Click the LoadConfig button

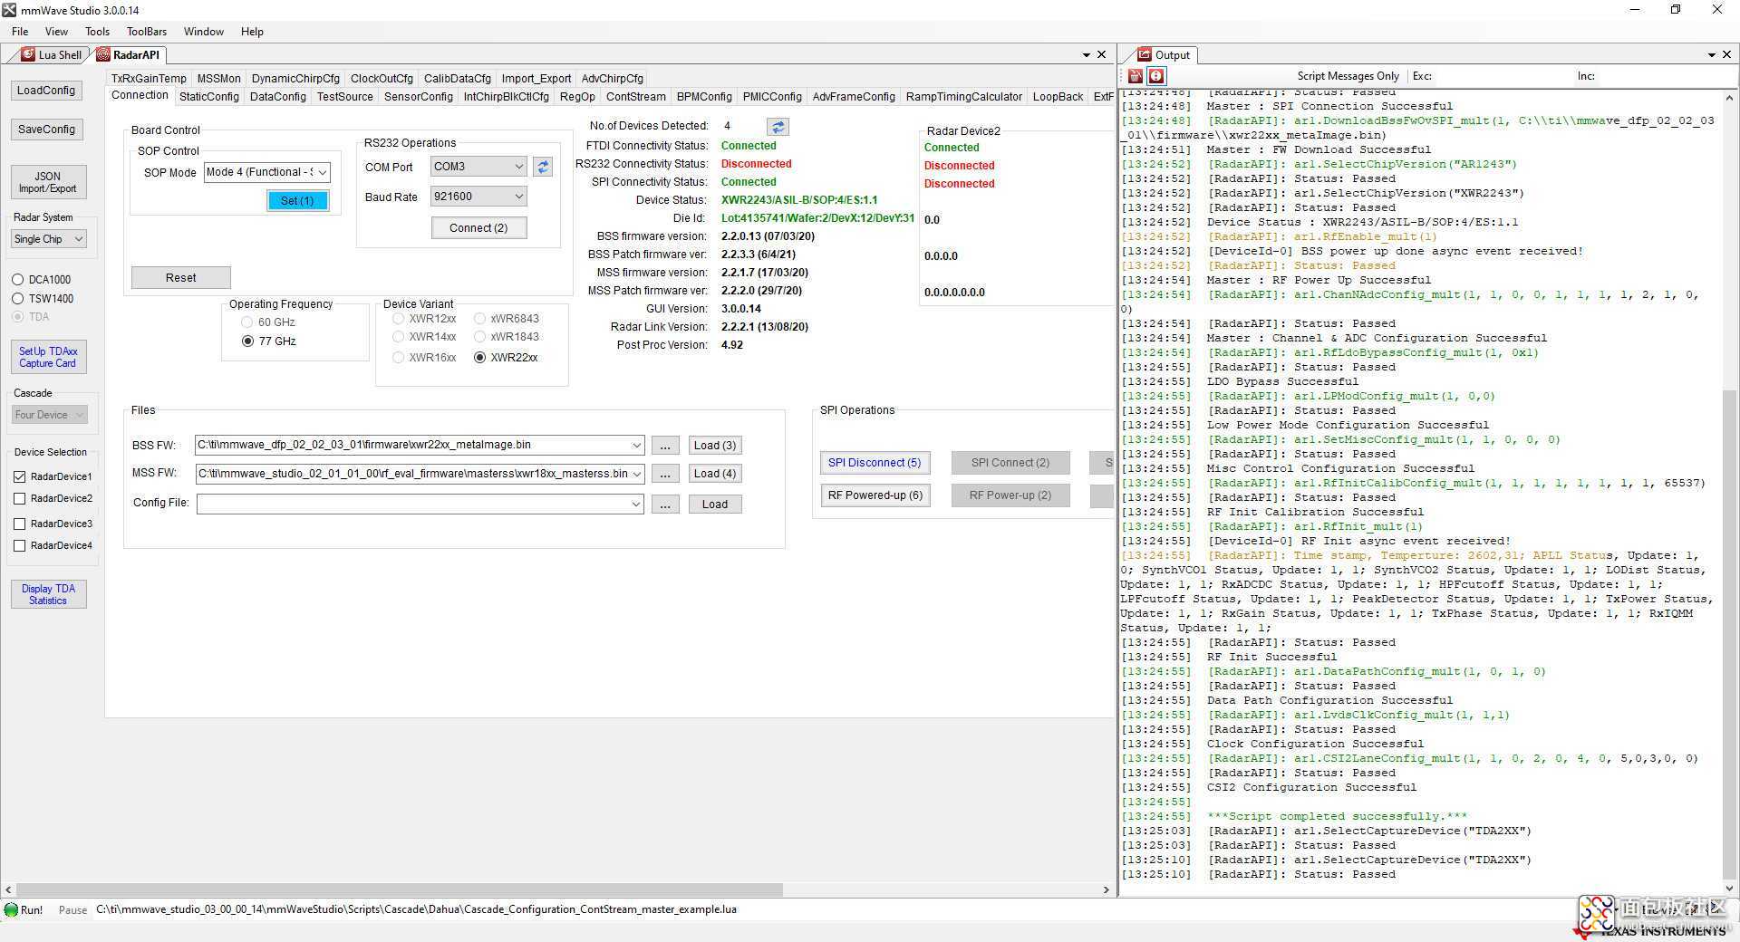pyautogui.click(x=46, y=91)
